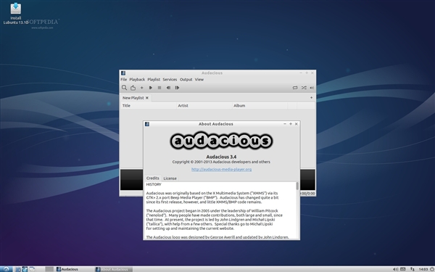This screenshot has height=272, width=435.
Task: Click the Audacious 3.4 version text
Action: [x=221, y=157]
